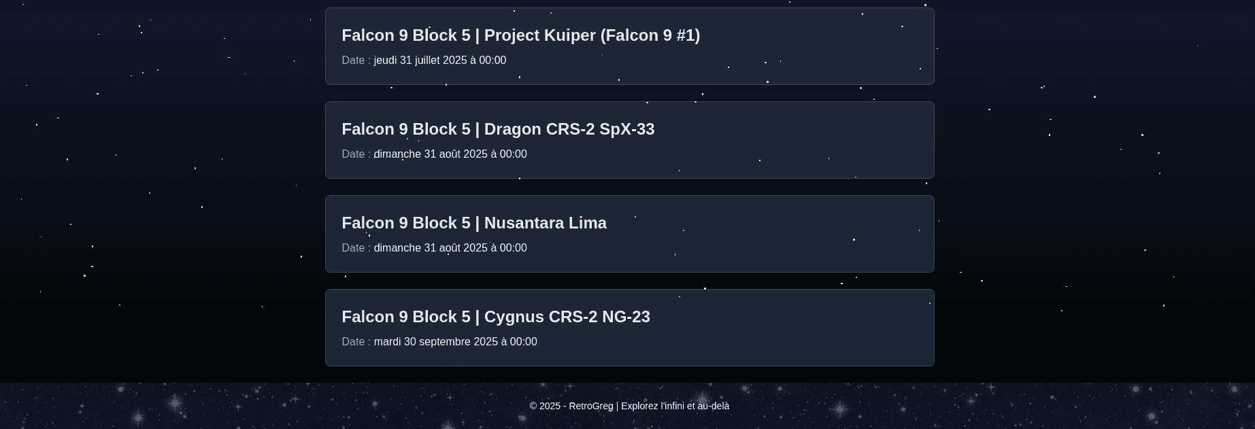The image size is (1255, 429).
Task: Click the RetroGreg link in the footer
Action: click(590, 406)
